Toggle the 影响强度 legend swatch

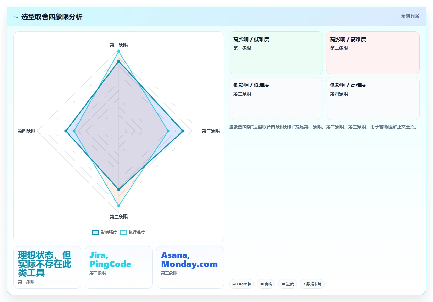[96, 232]
